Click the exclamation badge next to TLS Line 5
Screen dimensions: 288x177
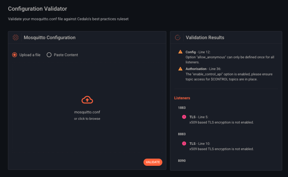point(184,117)
